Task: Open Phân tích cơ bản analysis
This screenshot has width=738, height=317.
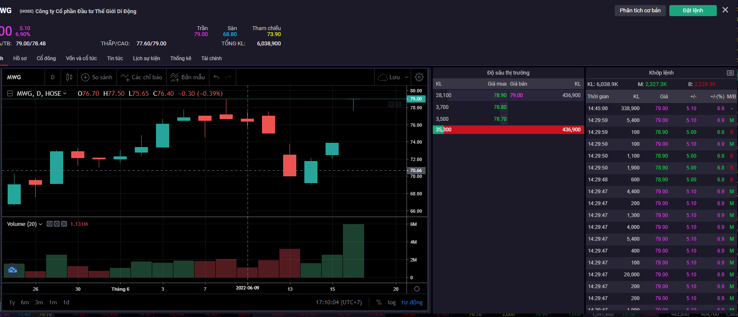Action: 640,11
